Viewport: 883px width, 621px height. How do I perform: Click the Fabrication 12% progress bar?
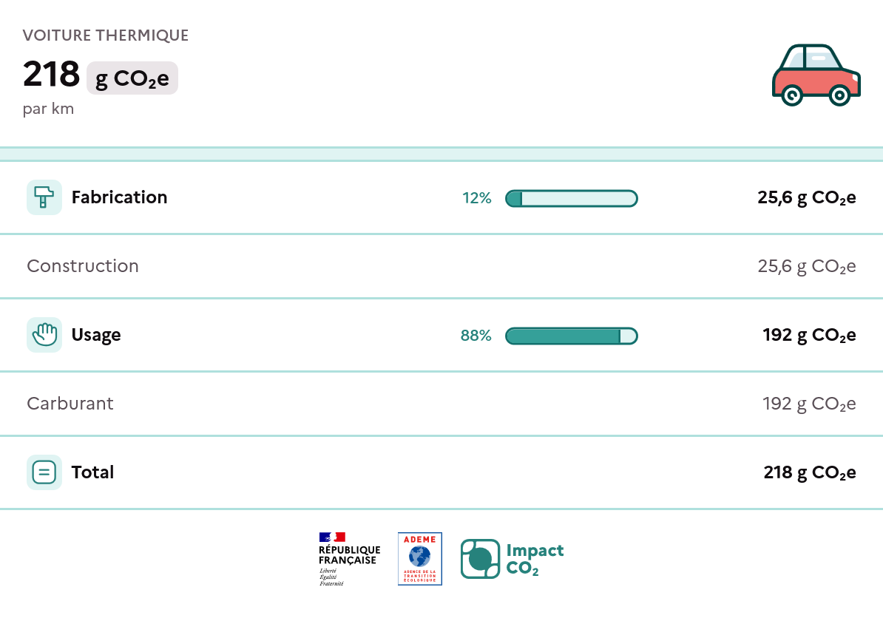(x=571, y=198)
